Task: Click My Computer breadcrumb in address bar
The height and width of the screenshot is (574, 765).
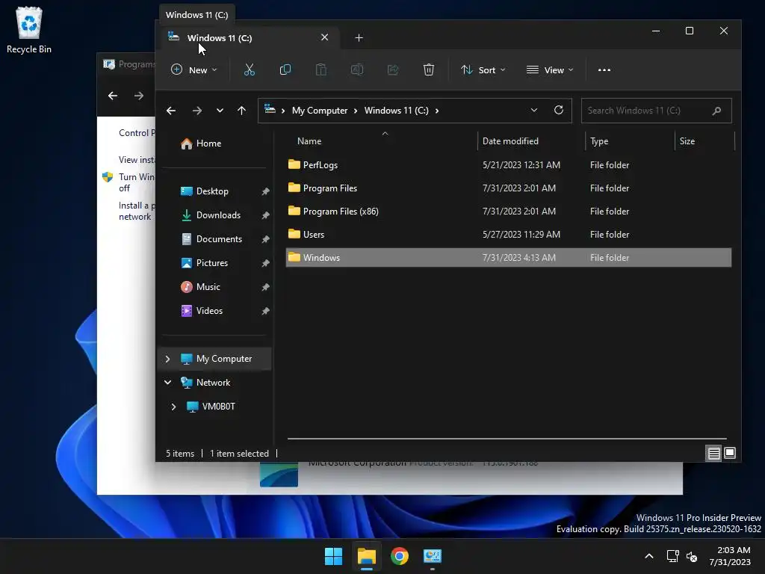Action: [320, 111]
